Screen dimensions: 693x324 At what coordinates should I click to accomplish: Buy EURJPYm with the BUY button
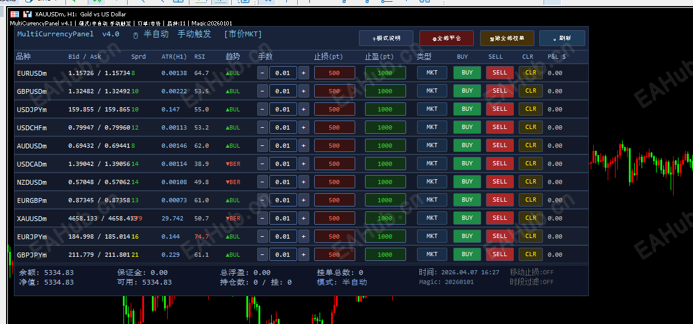click(467, 236)
